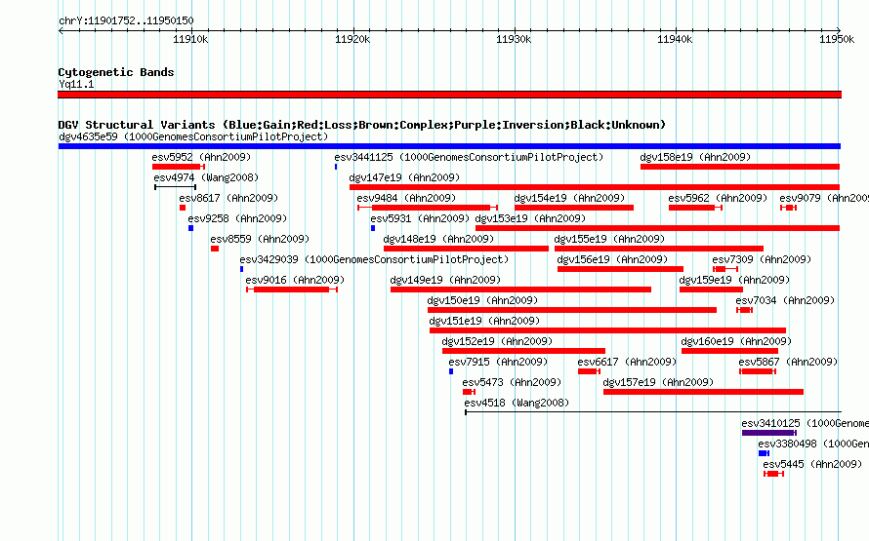Select esv7309 (Ahn2009) label

762,259
